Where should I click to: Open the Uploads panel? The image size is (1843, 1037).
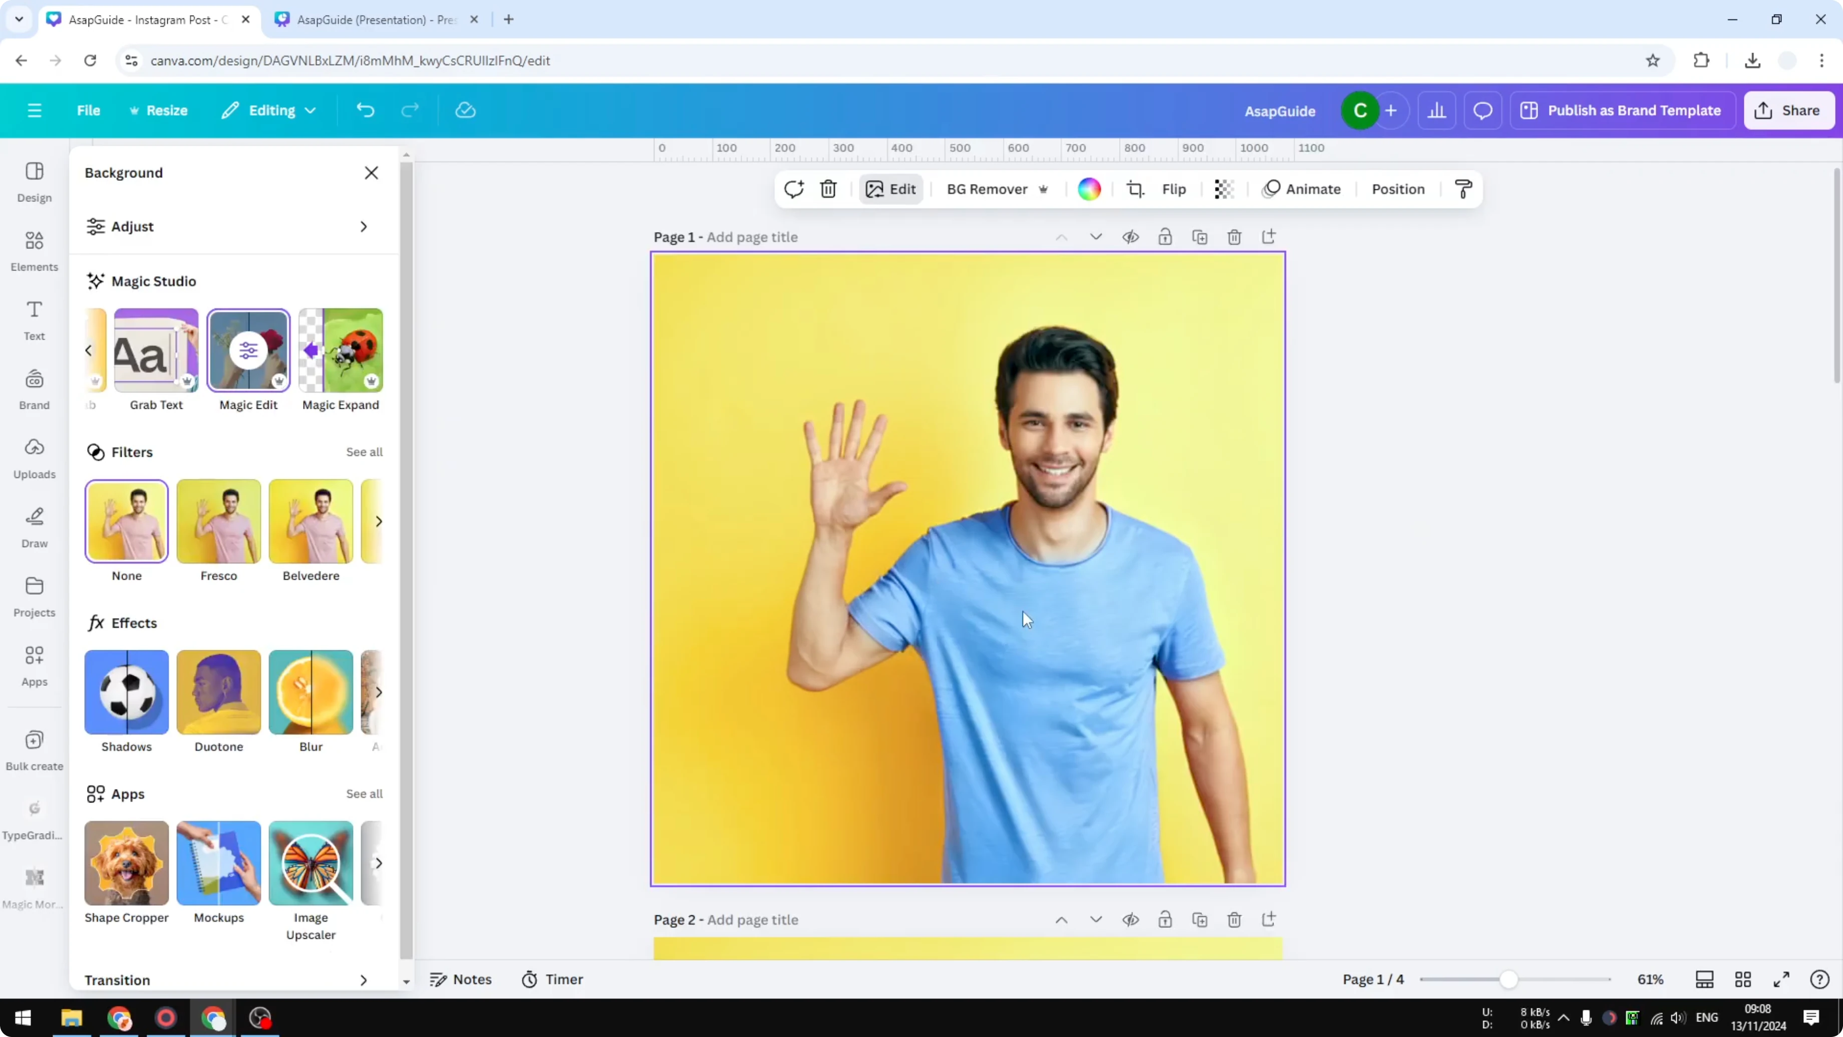coord(34,458)
